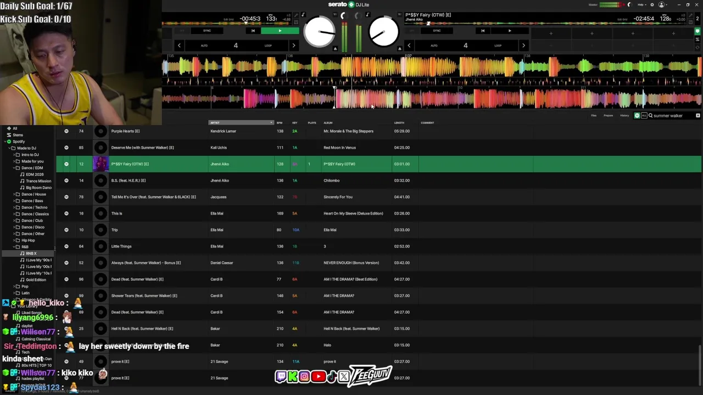703x395 pixels.
Task: Toggle AUTO loop on left deck
Action: coord(204,46)
